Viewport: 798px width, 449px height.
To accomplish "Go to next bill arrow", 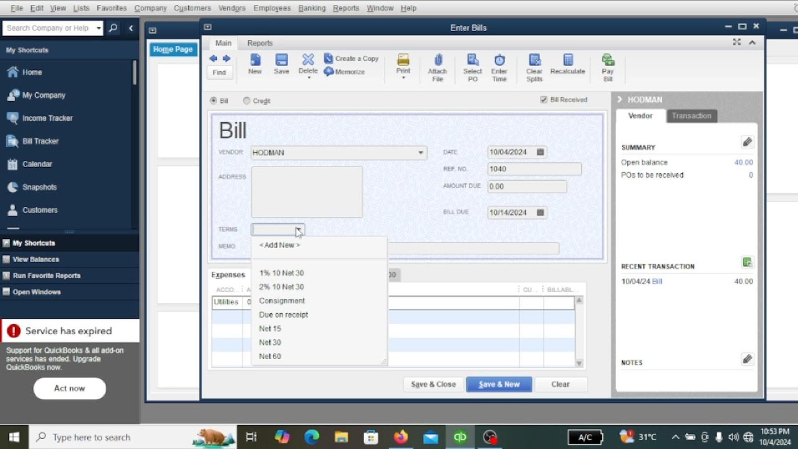I will (226, 59).
